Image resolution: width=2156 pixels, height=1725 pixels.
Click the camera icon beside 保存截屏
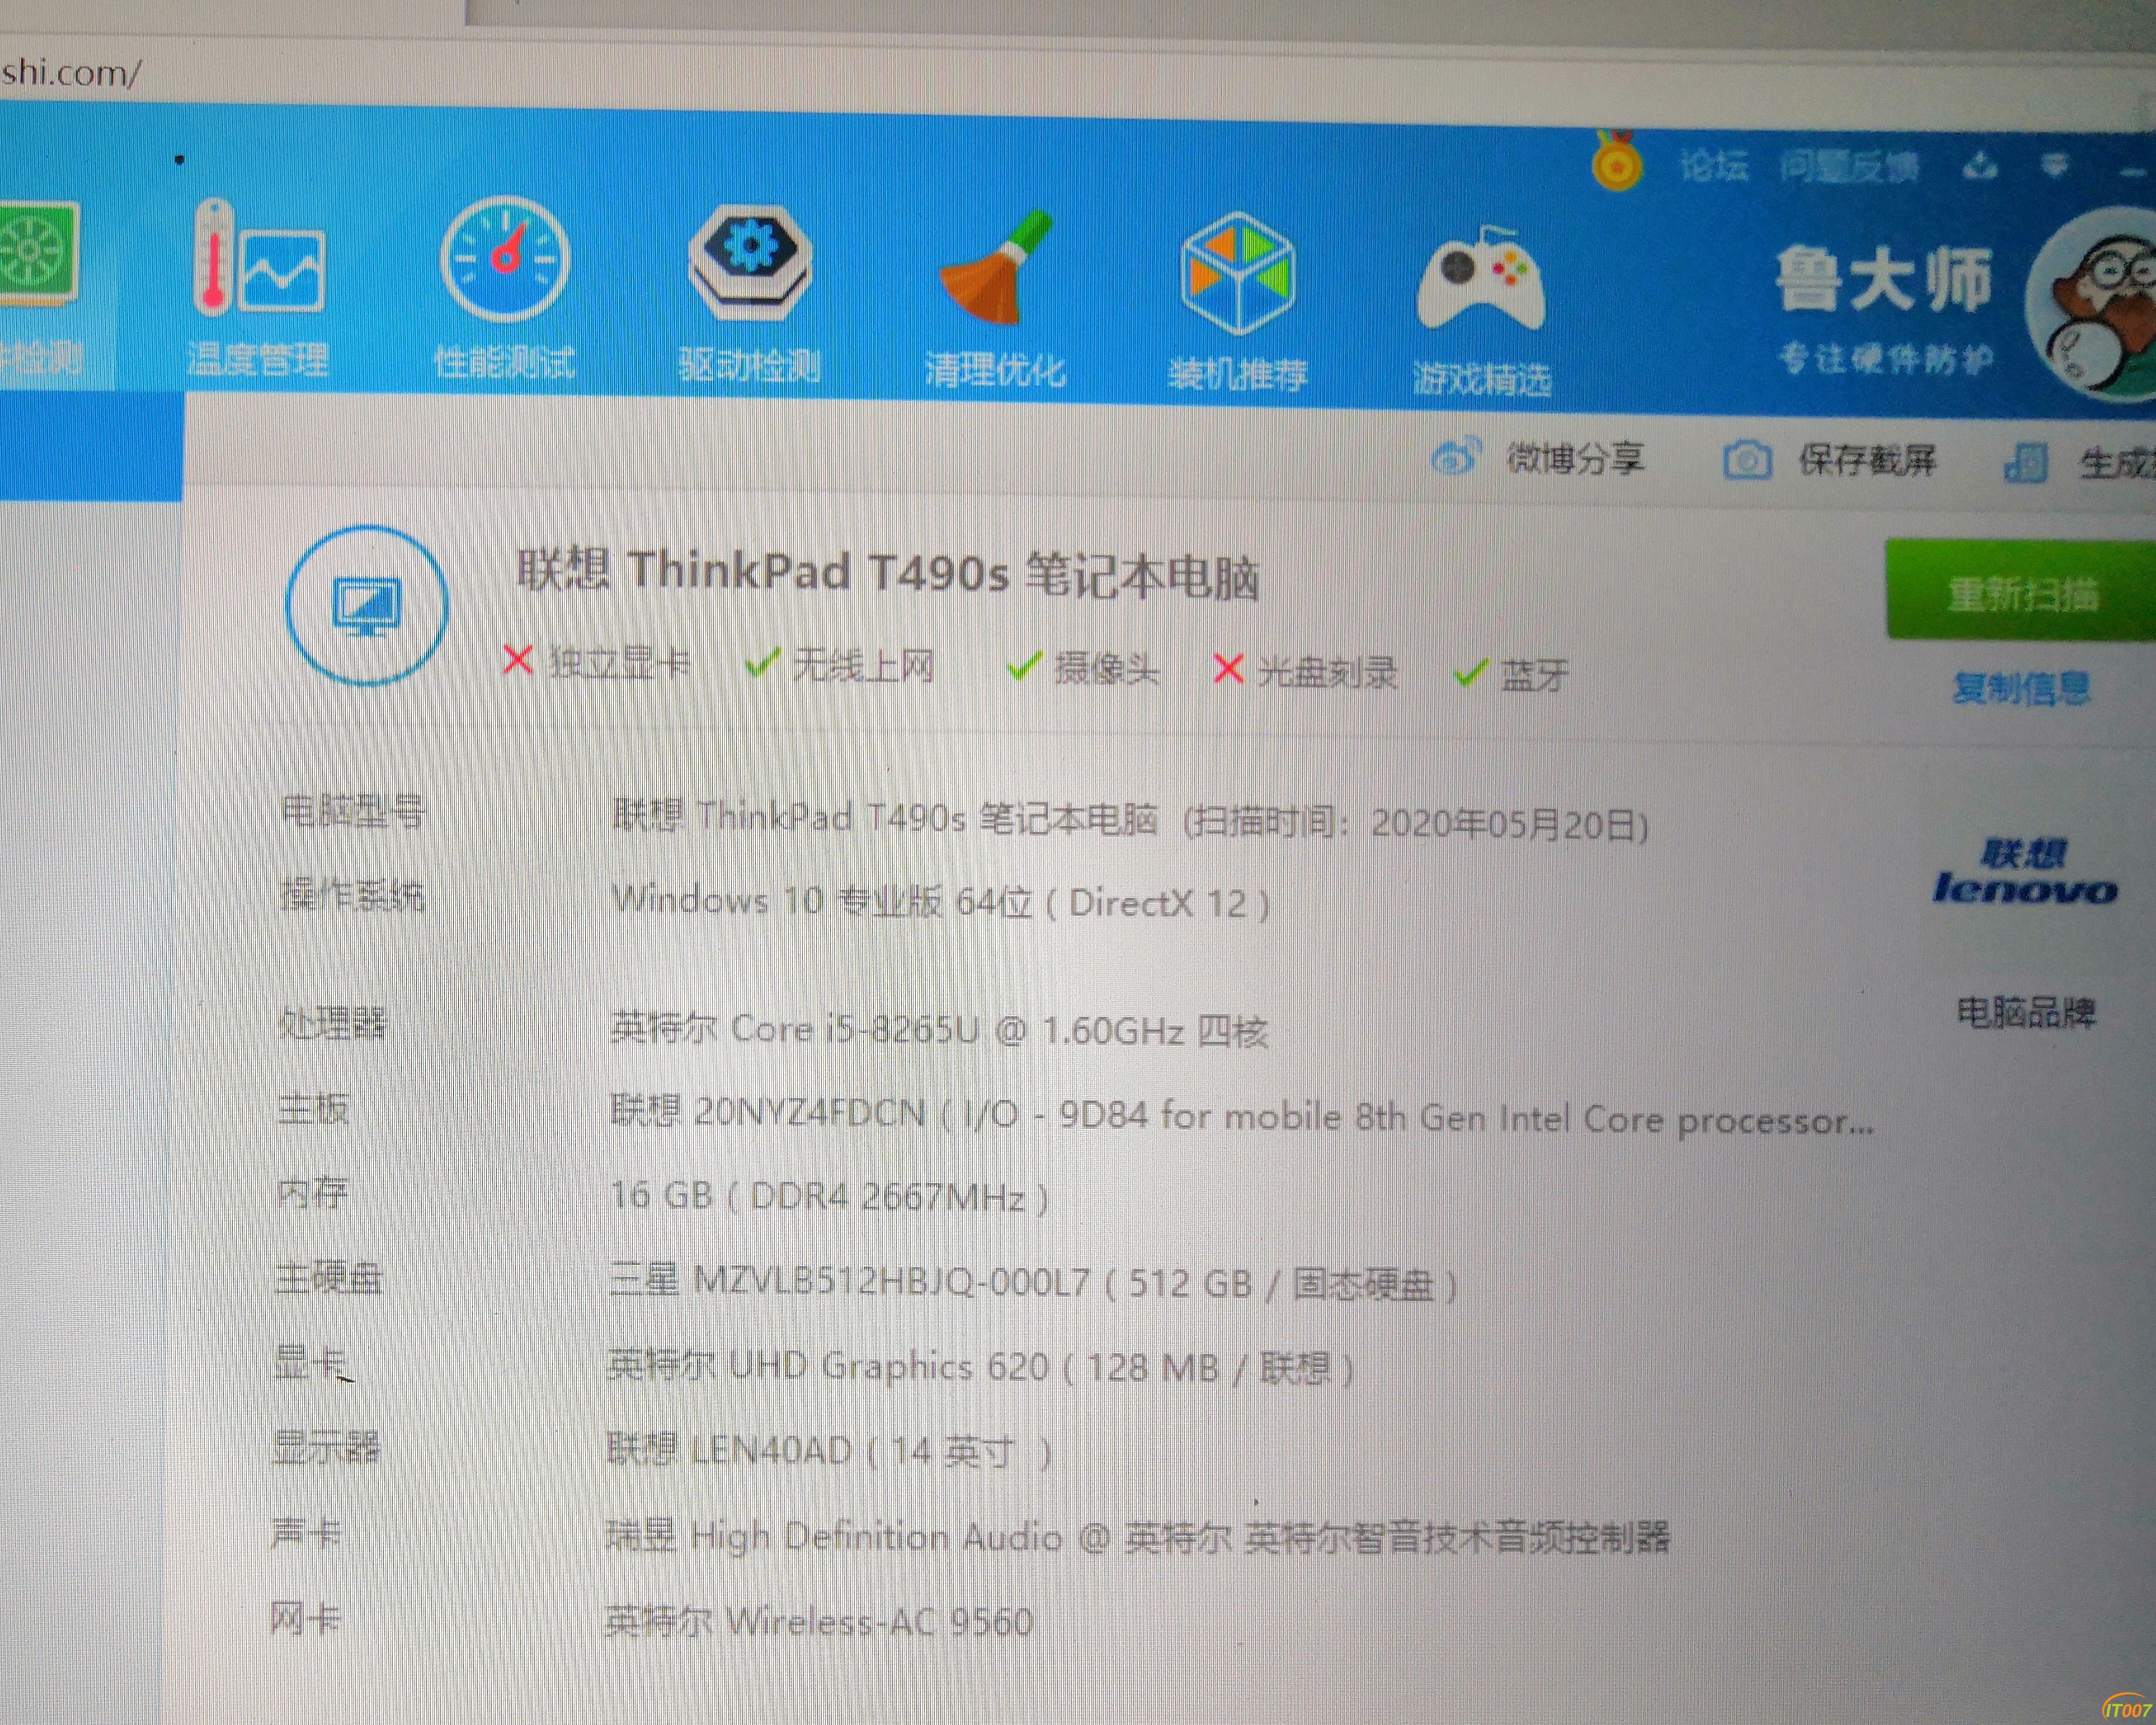[x=1747, y=461]
